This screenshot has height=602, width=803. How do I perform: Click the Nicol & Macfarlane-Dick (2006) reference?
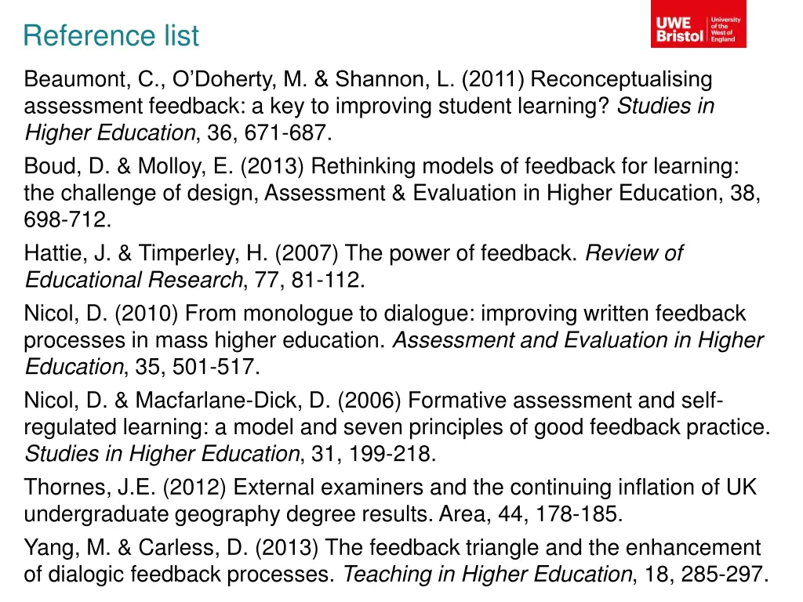tap(397, 427)
